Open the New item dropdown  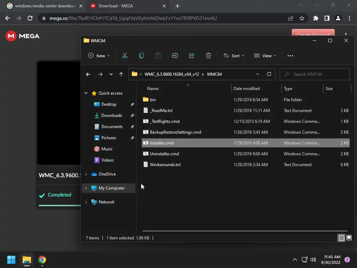click(99, 55)
